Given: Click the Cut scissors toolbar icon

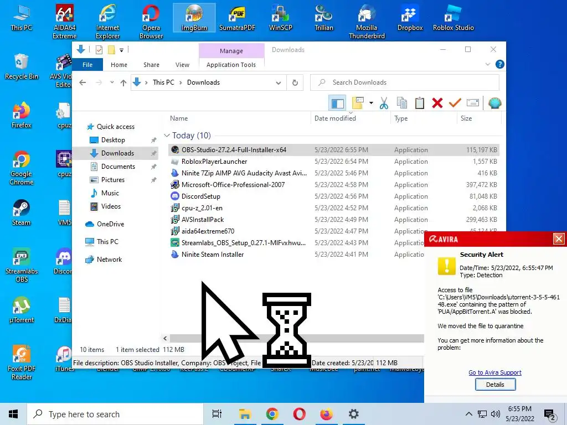Looking at the screenshot, I should pos(384,103).
